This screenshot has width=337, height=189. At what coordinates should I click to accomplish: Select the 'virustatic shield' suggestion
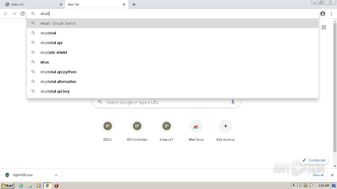pos(173,52)
